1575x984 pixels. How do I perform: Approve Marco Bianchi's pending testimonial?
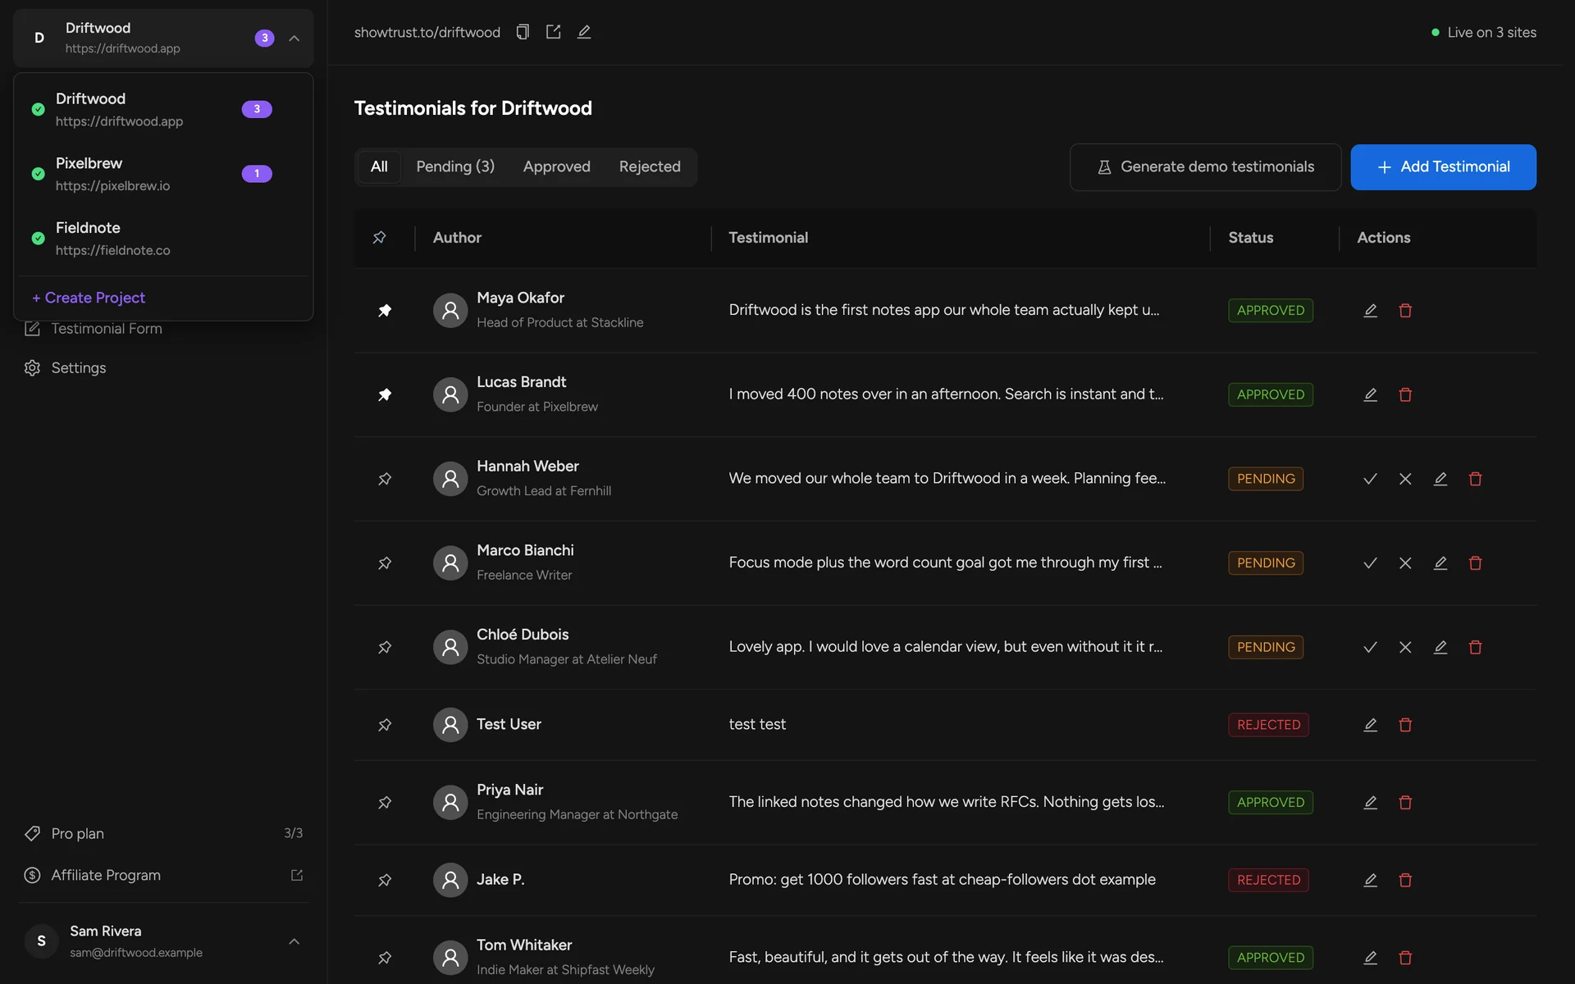tap(1370, 563)
